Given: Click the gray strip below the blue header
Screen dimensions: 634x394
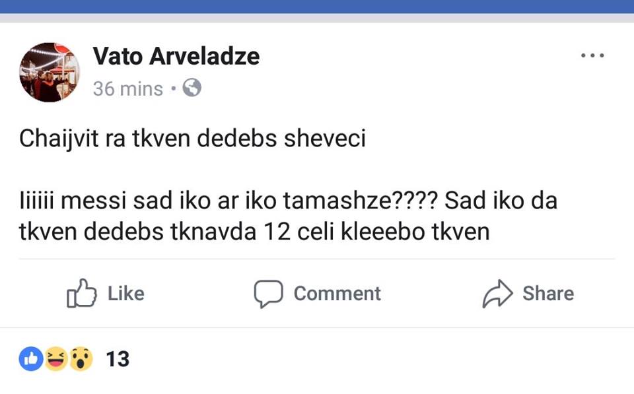Looking at the screenshot, I should click(x=317, y=18).
